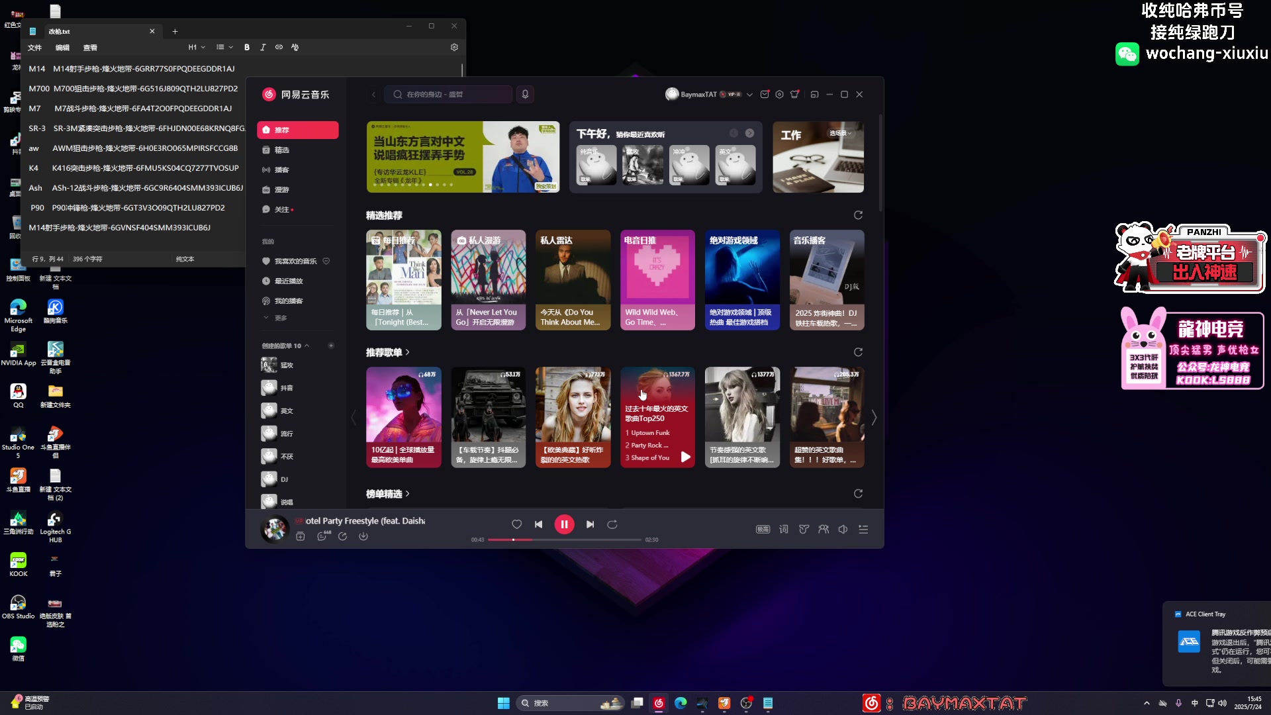
Task: Select 关注 in the sidebar
Action: 298,210
